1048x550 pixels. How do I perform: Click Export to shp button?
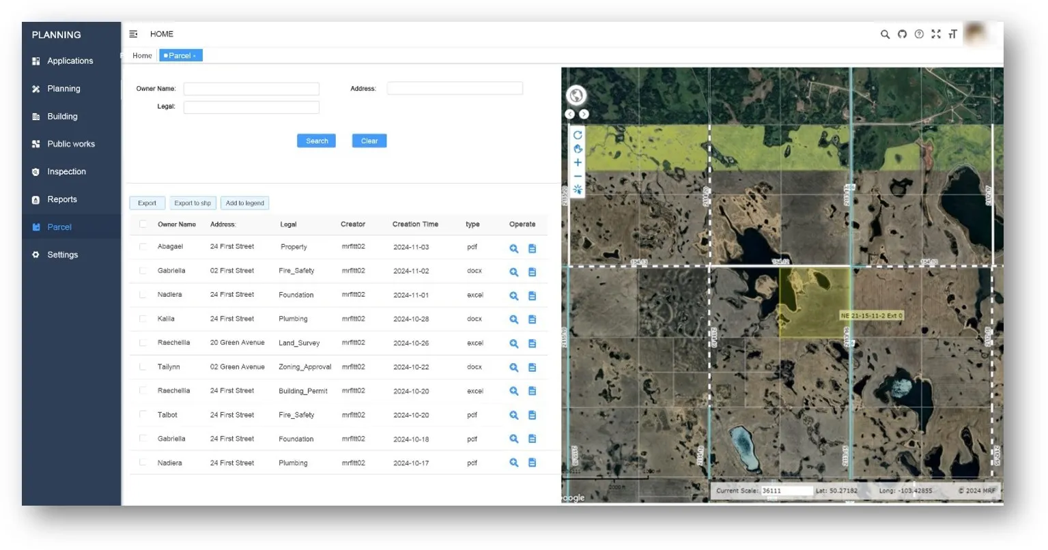pos(193,203)
